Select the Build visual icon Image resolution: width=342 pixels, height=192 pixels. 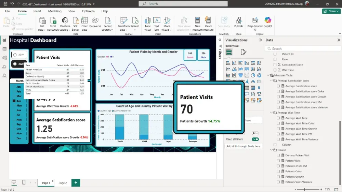pos(229,52)
